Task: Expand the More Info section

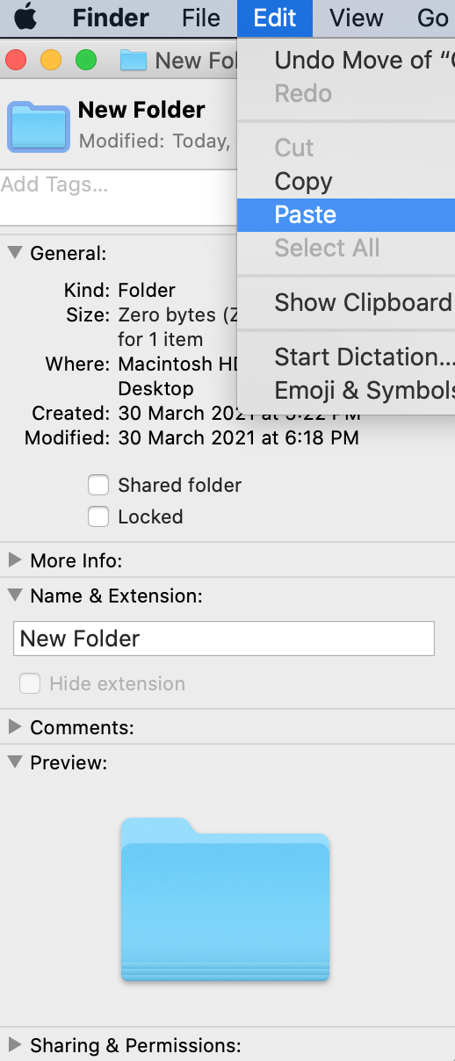Action: pos(15,560)
